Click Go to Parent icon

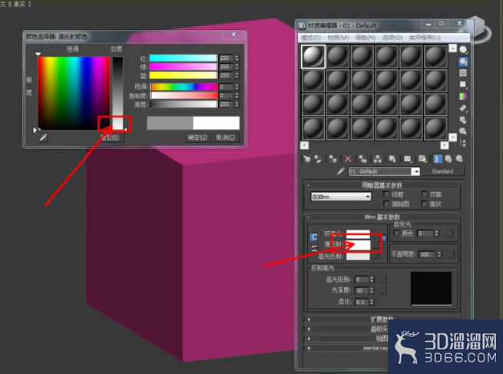[448, 159]
